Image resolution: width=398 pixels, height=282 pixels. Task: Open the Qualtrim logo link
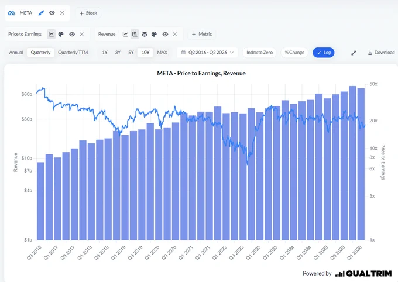[363, 274]
